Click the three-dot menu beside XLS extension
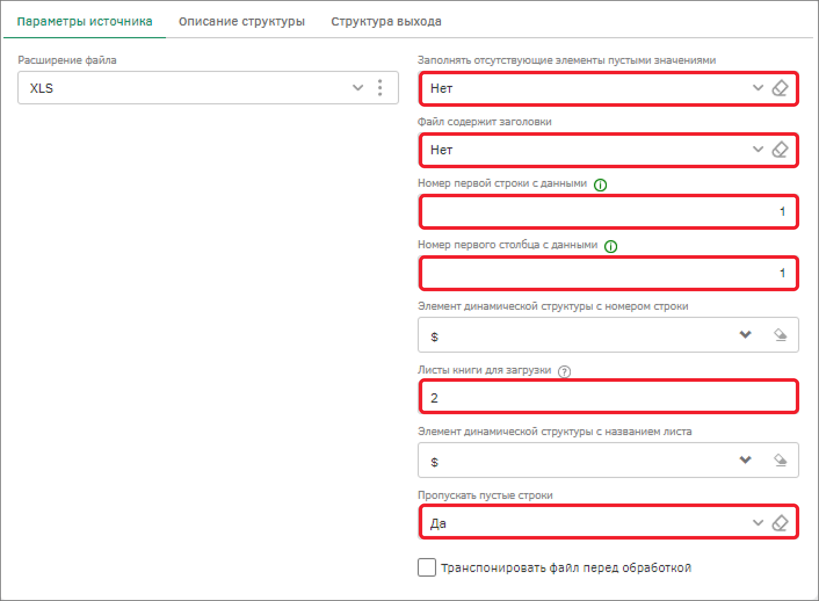 tap(380, 88)
